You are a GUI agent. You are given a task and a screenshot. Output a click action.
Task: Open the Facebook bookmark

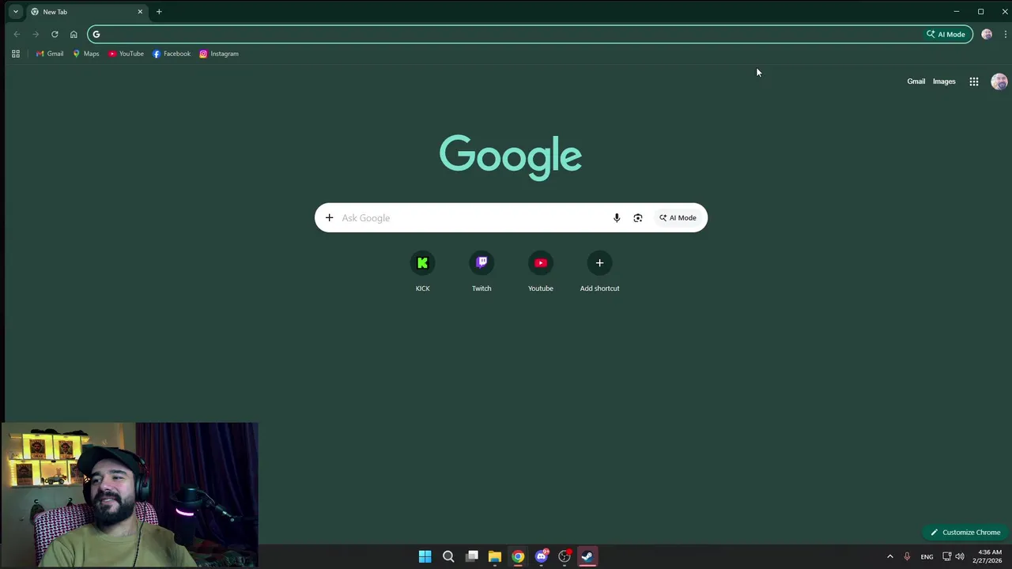tap(172, 54)
